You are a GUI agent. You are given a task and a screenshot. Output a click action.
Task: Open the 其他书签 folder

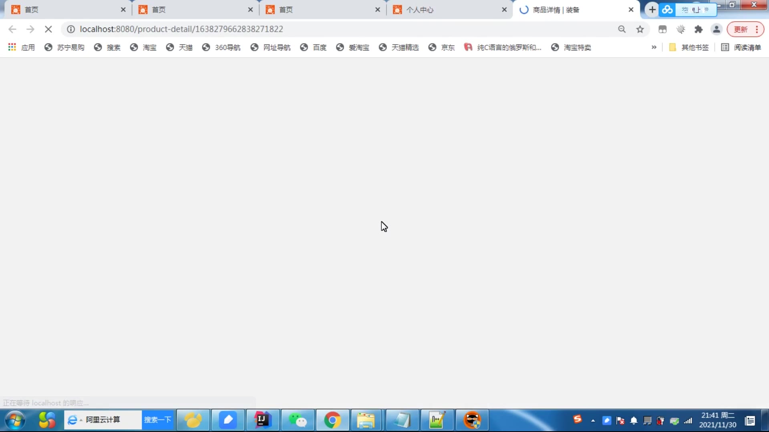pyautogui.click(x=689, y=47)
